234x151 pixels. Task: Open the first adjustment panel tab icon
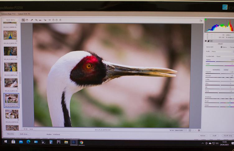[x=206, y=41]
